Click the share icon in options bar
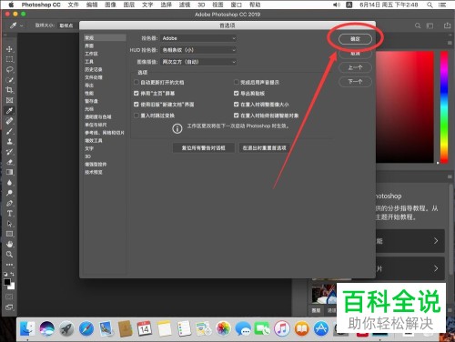 [447, 25]
